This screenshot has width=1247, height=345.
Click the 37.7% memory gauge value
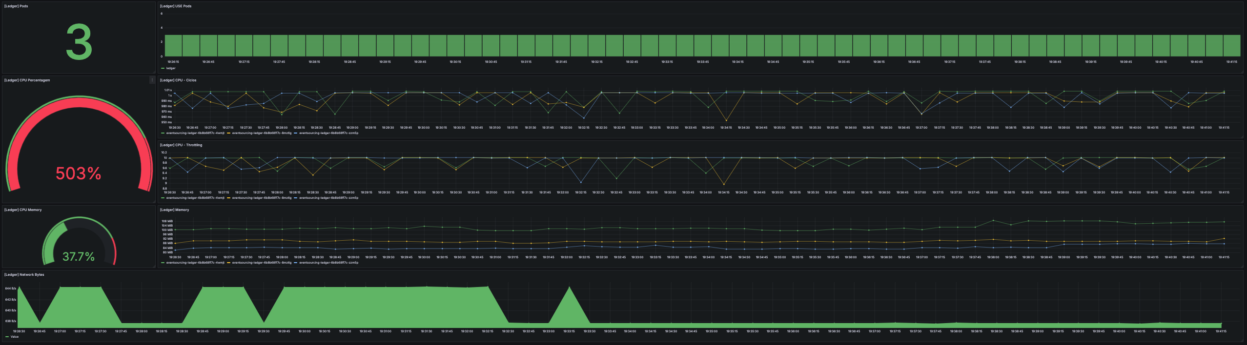[79, 257]
